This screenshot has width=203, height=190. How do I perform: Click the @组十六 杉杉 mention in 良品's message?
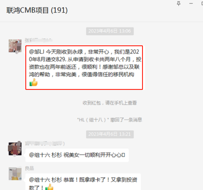coord(46,180)
